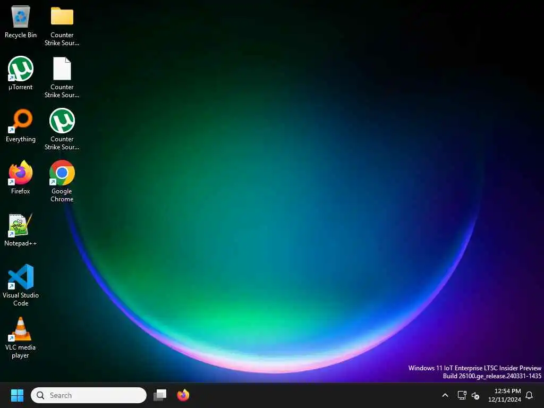Open the muted volume tray icon
Image resolution: width=544 pixels, height=408 pixels.
tap(475, 395)
